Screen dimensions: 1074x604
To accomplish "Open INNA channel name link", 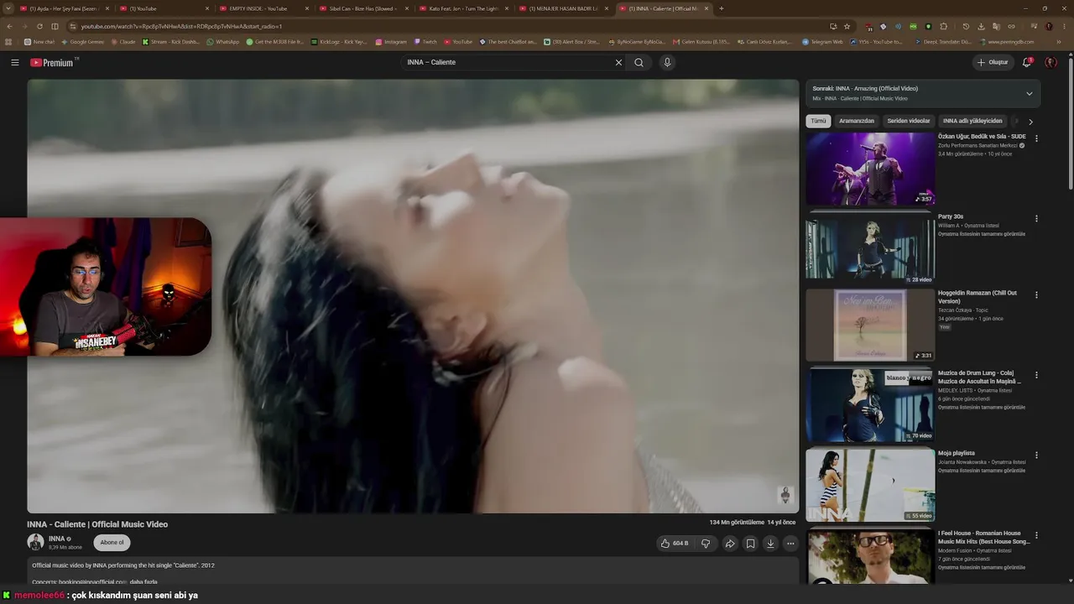I will 57,539.
